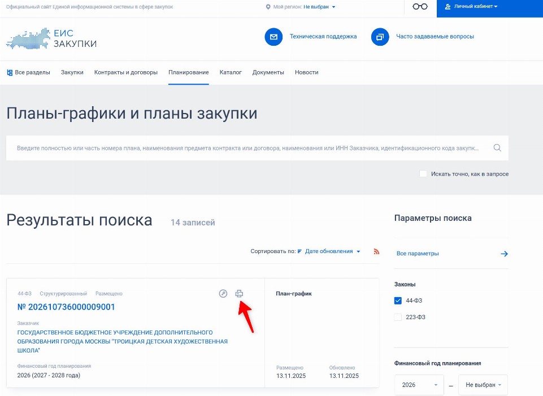The height and width of the screenshot is (396, 543).
Task: Open the 2026 planning year dropdown
Action: click(x=419, y=385)
